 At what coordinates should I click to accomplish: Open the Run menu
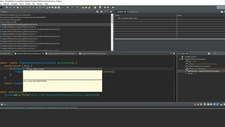pos(34,4)
